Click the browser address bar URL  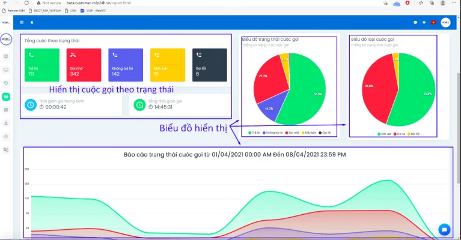(x=108, y=3)
